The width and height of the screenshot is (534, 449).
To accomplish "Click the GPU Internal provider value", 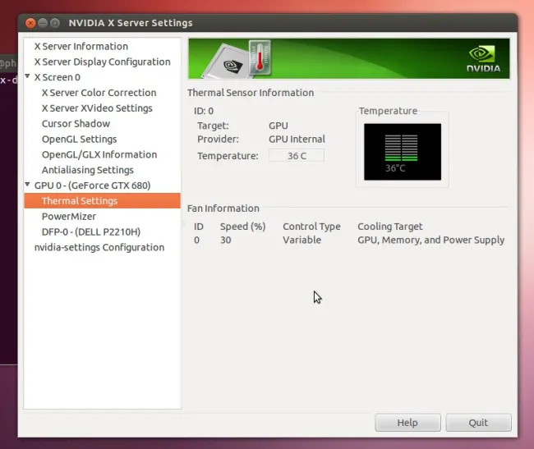I will point(297,139).
